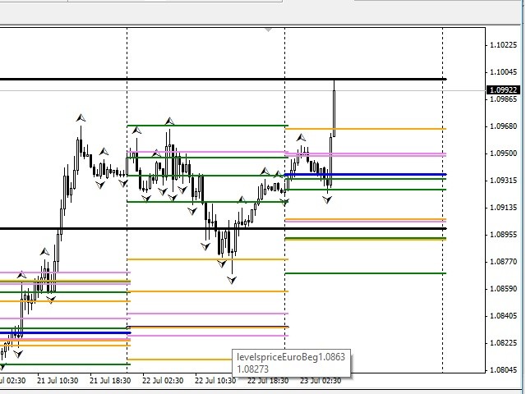Image resolution: width=526 pixels, height=394 pixels.
Task: Click the chart shift triangle marker
Action: click(x=268, y=30)
